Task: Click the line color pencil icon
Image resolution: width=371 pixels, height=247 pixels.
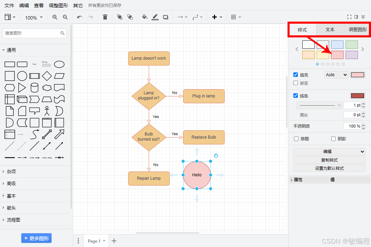Action: (155, 17)
